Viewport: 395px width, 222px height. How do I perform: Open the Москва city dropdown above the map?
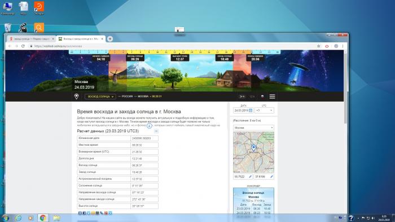point(253,128)
